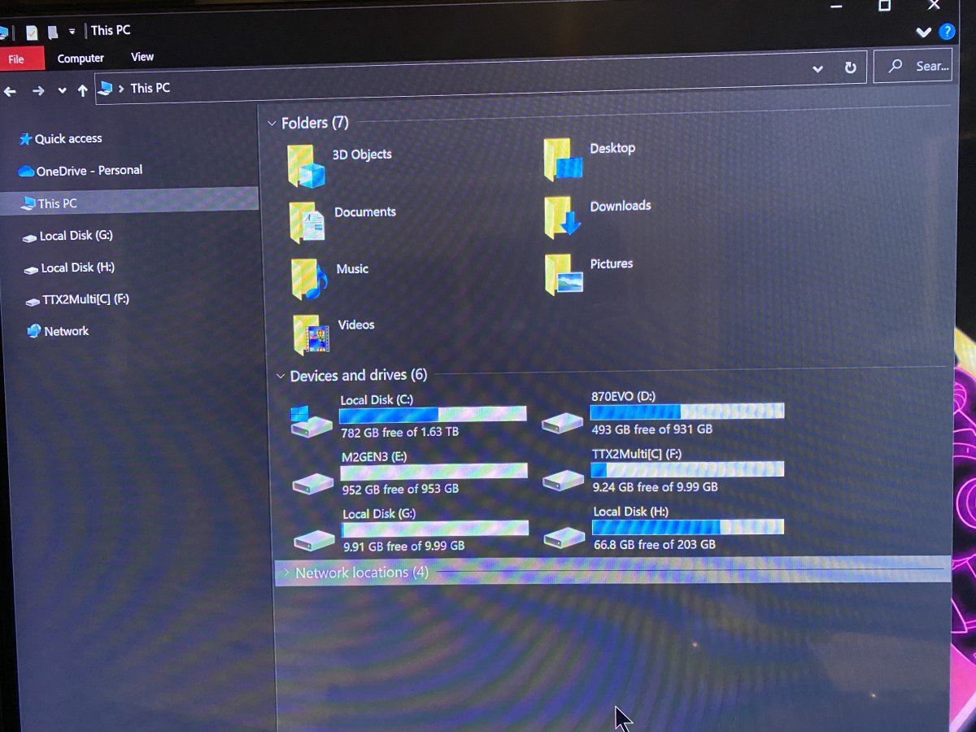Click '66.8 GB free of 203 GB' text
This screenshot has height=732, width=976.
pyautogui.click(x=655, y=544)
